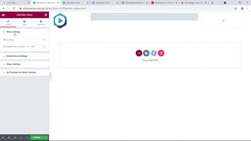Open the Chrome three-dot menu
Screen dimensions: 251x141
point(247,9)
